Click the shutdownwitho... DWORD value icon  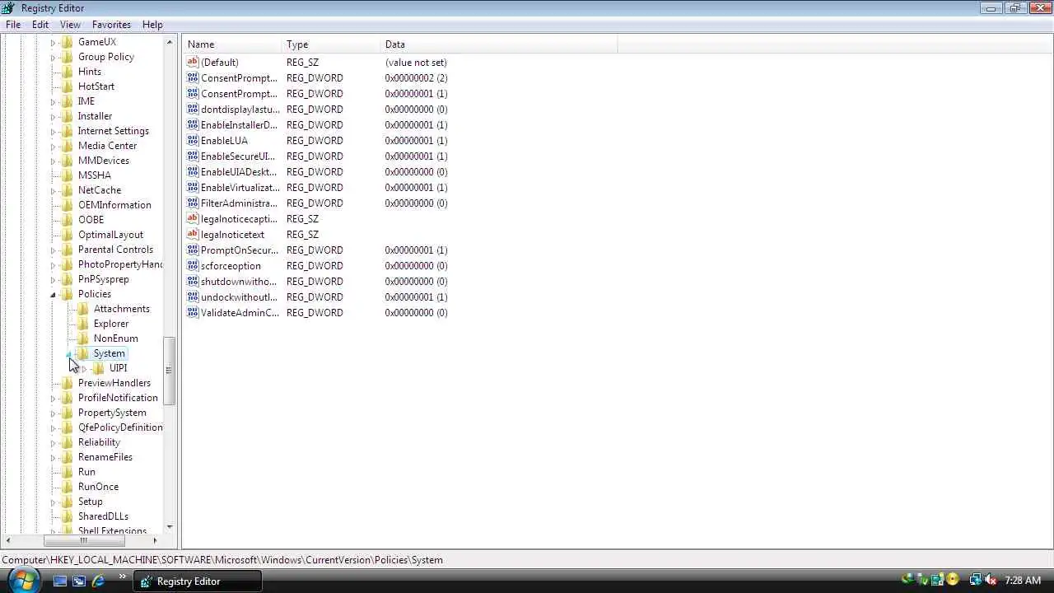click(x=193, y=282)
